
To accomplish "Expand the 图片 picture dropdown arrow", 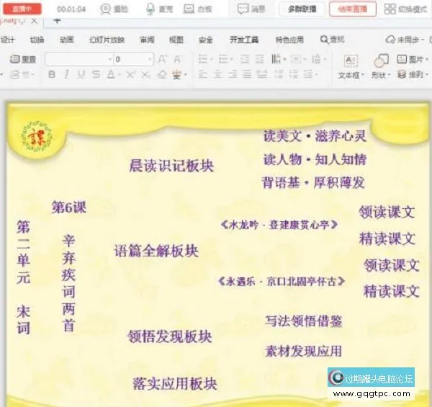I will click(x=427, y=59).
